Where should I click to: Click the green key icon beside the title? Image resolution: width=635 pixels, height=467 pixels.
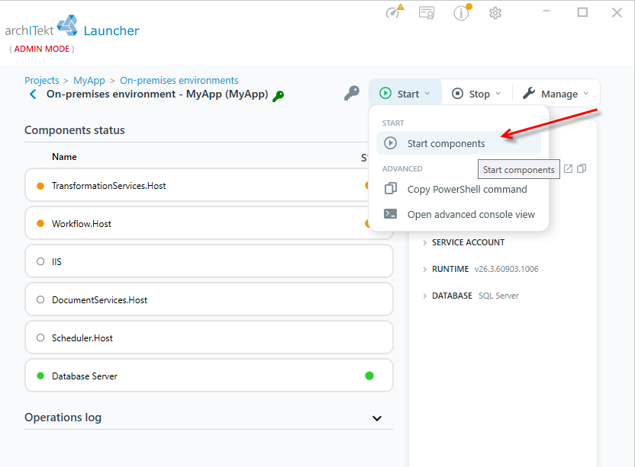tap(279, 96)
